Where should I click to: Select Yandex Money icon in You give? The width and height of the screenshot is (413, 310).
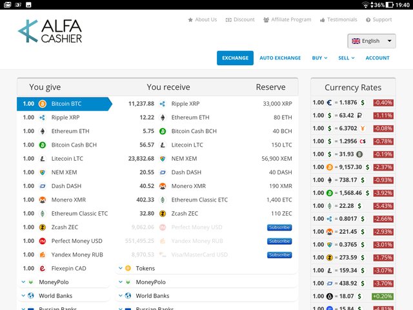[x=43, y=254]
